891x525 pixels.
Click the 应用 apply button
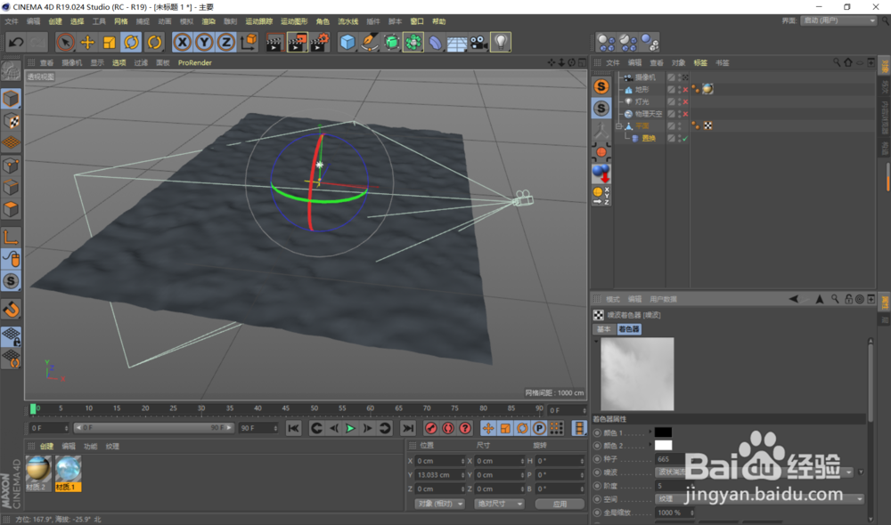(560, 504)
